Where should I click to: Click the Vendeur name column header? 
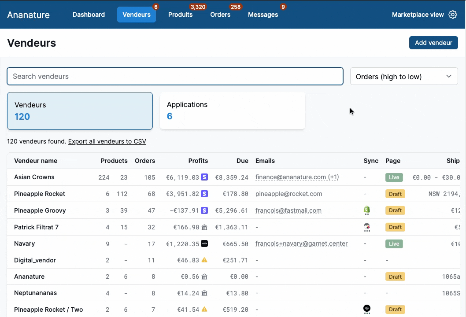coord(36,161)
